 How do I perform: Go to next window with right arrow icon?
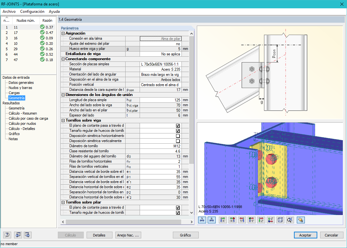click(28, 235)
